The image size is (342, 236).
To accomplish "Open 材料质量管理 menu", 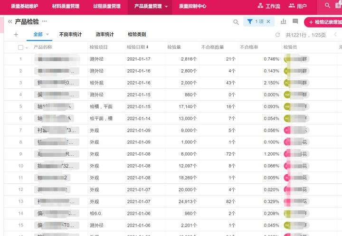I will (x=66, y=6).
